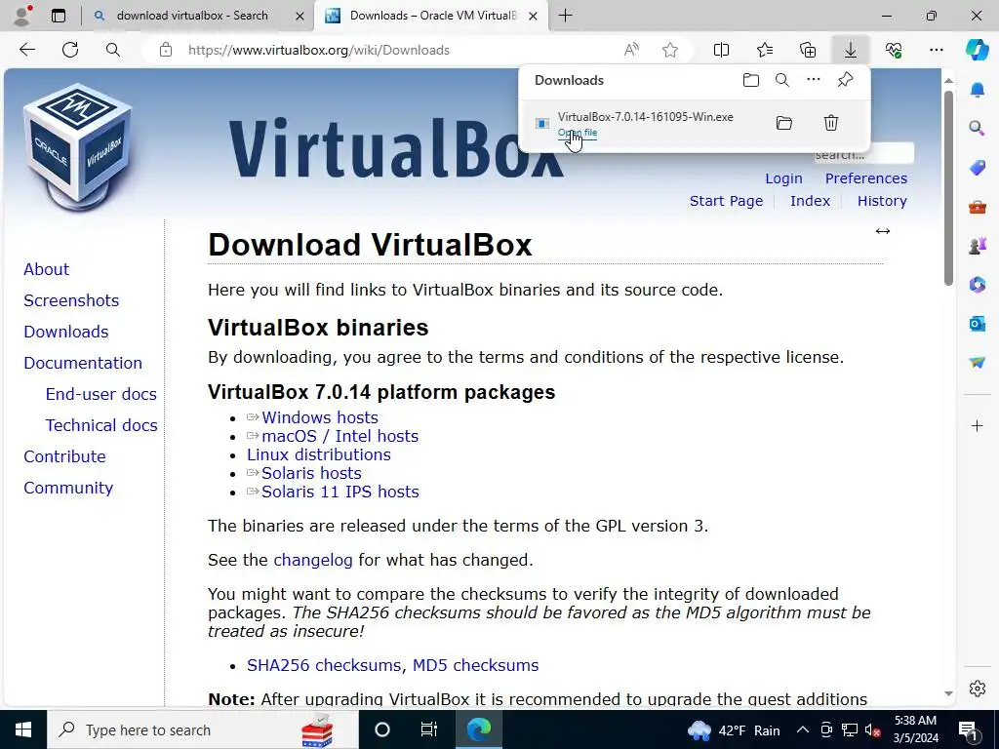Click the VirtualBox cube logo
The width and height of the screenshot is (999, 749).
point(78,147)
